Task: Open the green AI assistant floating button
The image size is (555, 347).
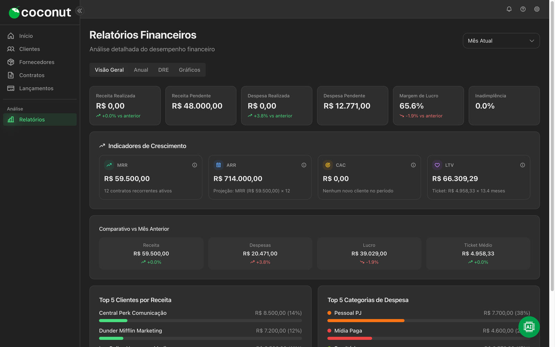Action: 529,327
